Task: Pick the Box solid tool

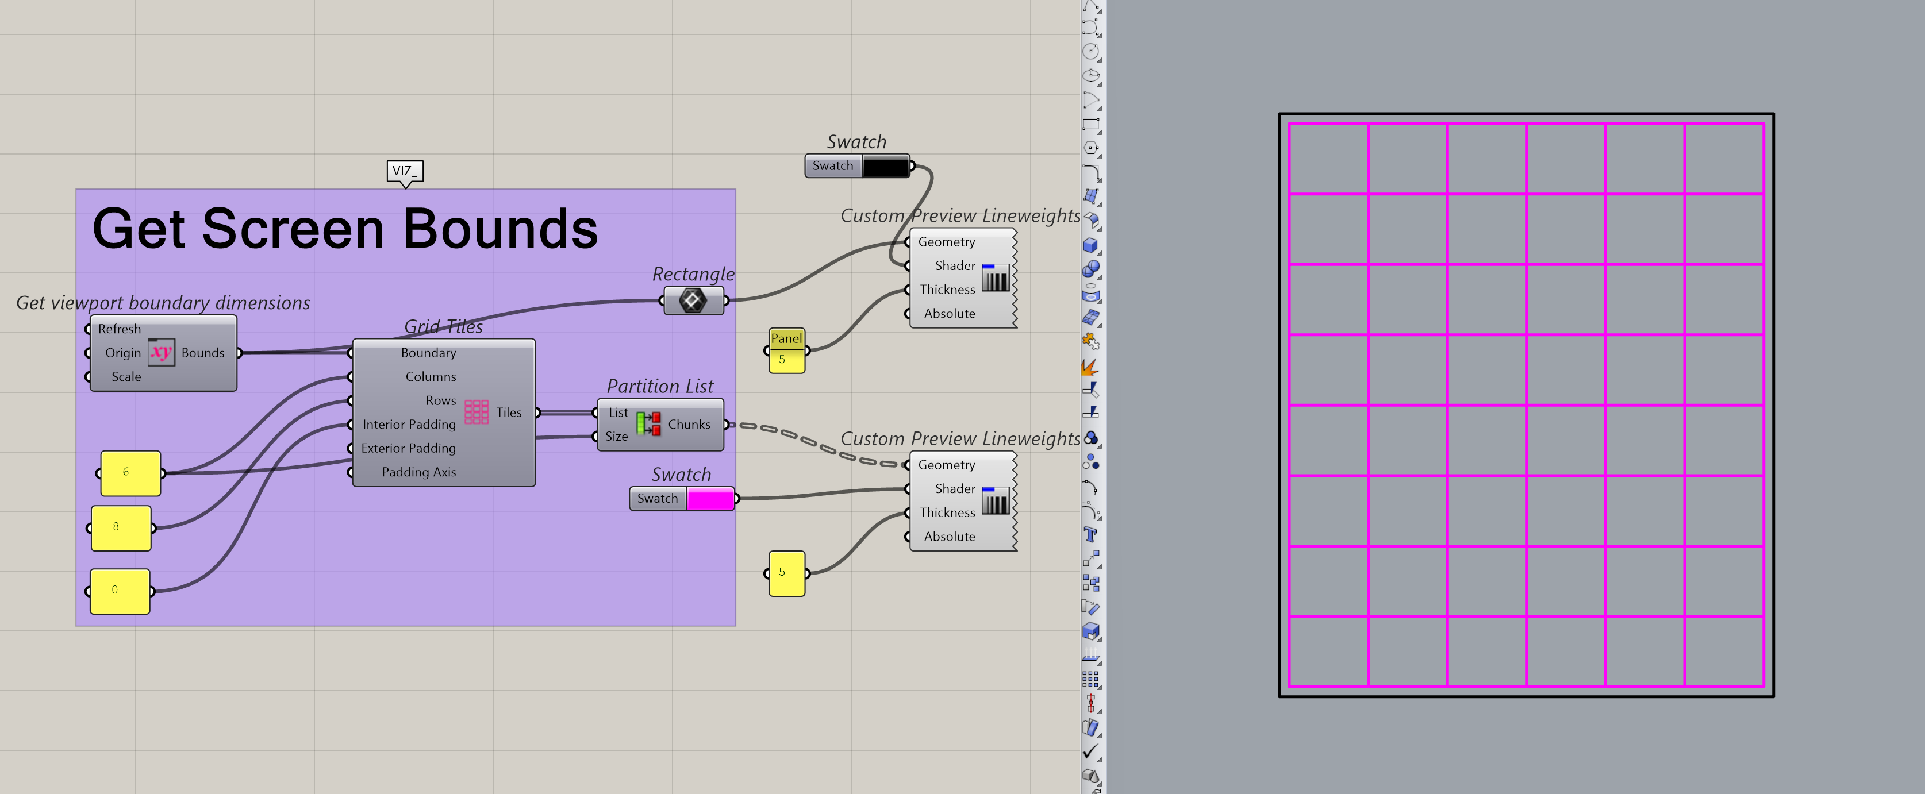Action: pos(1090,245)
